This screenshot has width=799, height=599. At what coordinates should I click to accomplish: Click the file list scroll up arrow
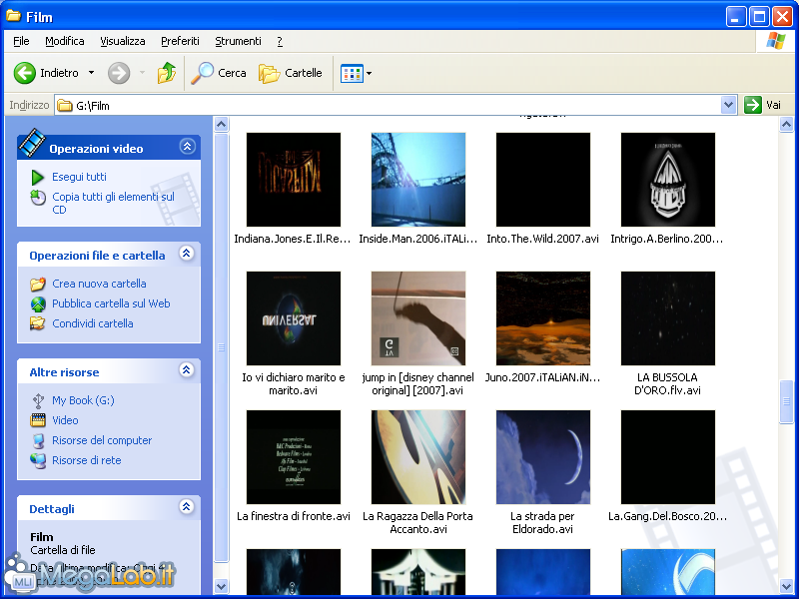pos(786,124)
